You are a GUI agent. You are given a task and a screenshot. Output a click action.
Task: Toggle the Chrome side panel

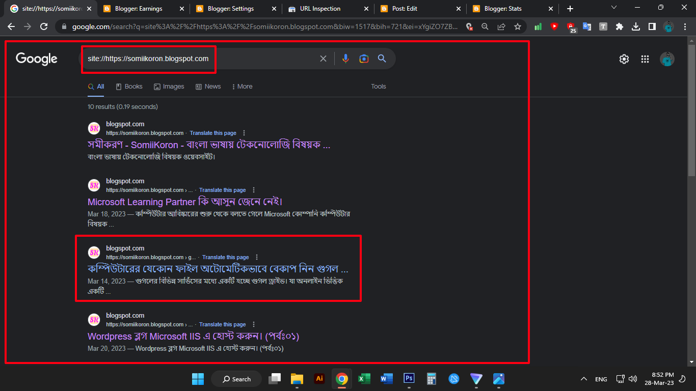pyautogui.click(x=652, y=26)
